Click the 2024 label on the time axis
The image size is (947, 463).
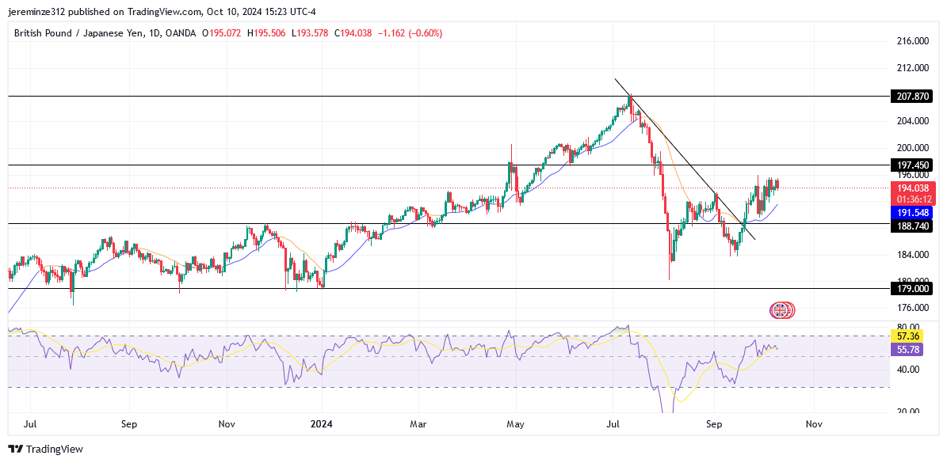click(x=322, y=424)
